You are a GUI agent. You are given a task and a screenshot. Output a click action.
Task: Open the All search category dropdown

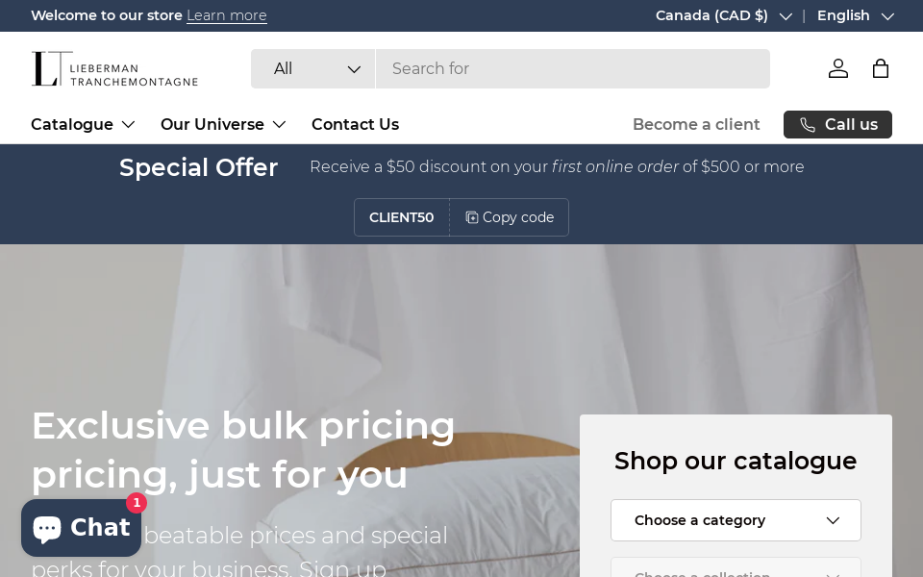313,69
